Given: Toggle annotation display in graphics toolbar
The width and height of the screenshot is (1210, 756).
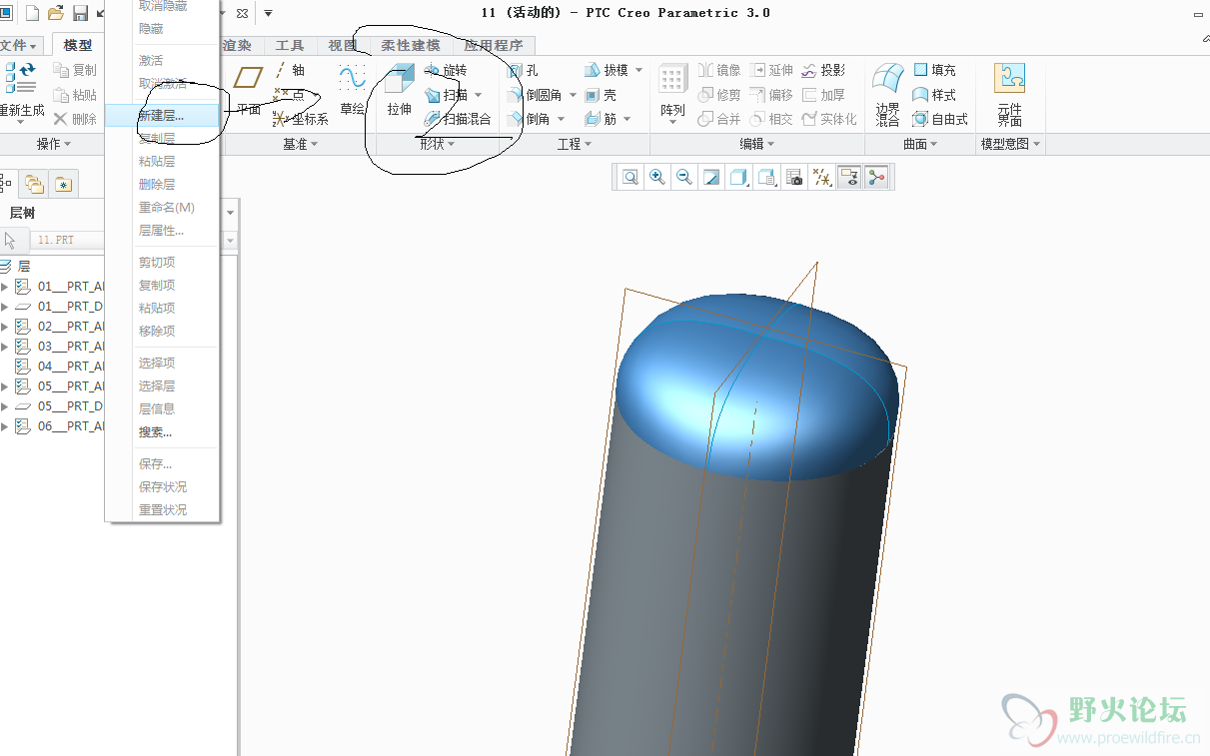Looking at the screenshot, I should (x=849, y=178).
